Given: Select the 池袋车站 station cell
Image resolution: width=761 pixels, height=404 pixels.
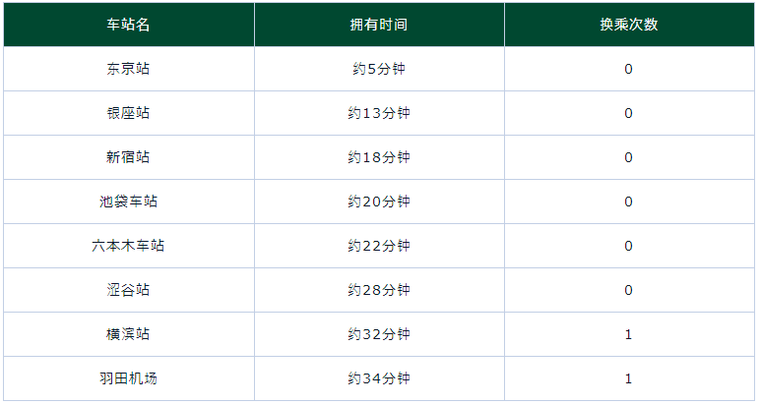Looking at the screenshot, I should pos(128,202).
